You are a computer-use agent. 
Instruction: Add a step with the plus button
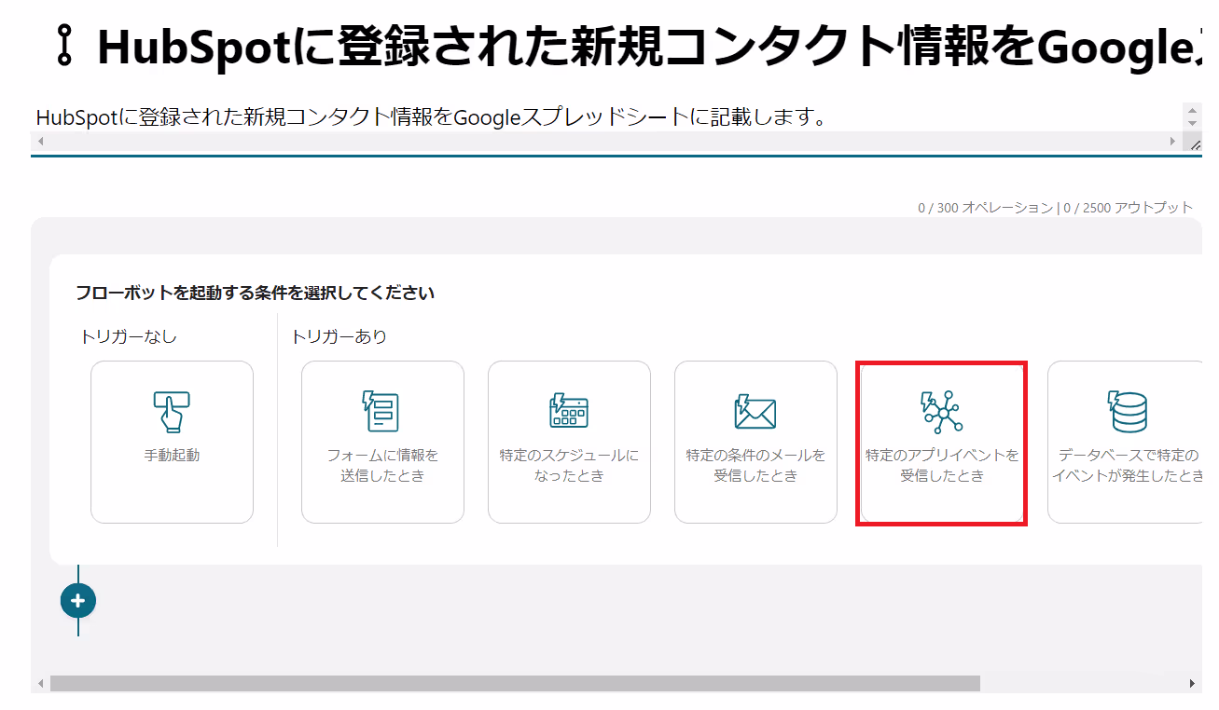pyautogui.click(x=77, y=601)
